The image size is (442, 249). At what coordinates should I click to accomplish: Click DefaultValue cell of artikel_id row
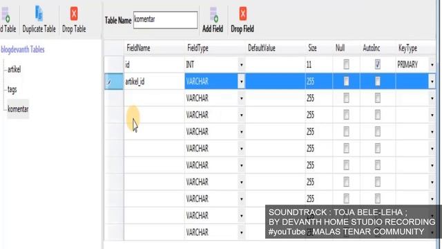coord(276,82)
